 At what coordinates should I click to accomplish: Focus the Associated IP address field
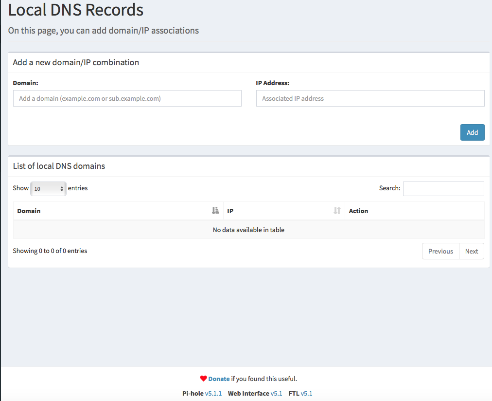pos(370,98)
